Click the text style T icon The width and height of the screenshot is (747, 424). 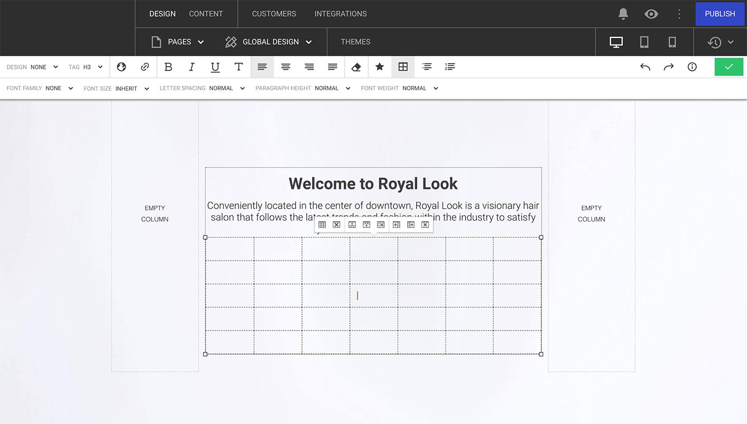[x=239, y=67]
